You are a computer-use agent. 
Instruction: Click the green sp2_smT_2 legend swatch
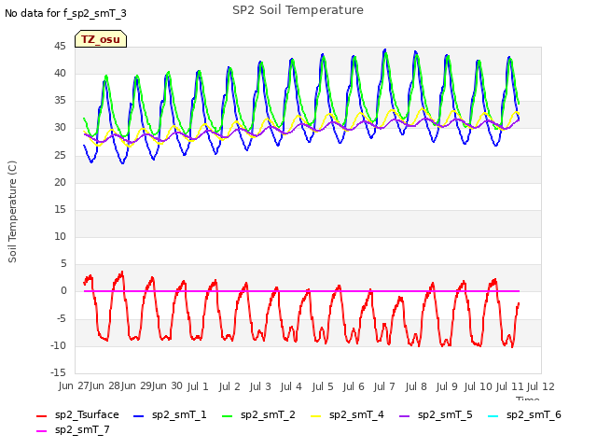pyautogui.click(x=228, y=416)
